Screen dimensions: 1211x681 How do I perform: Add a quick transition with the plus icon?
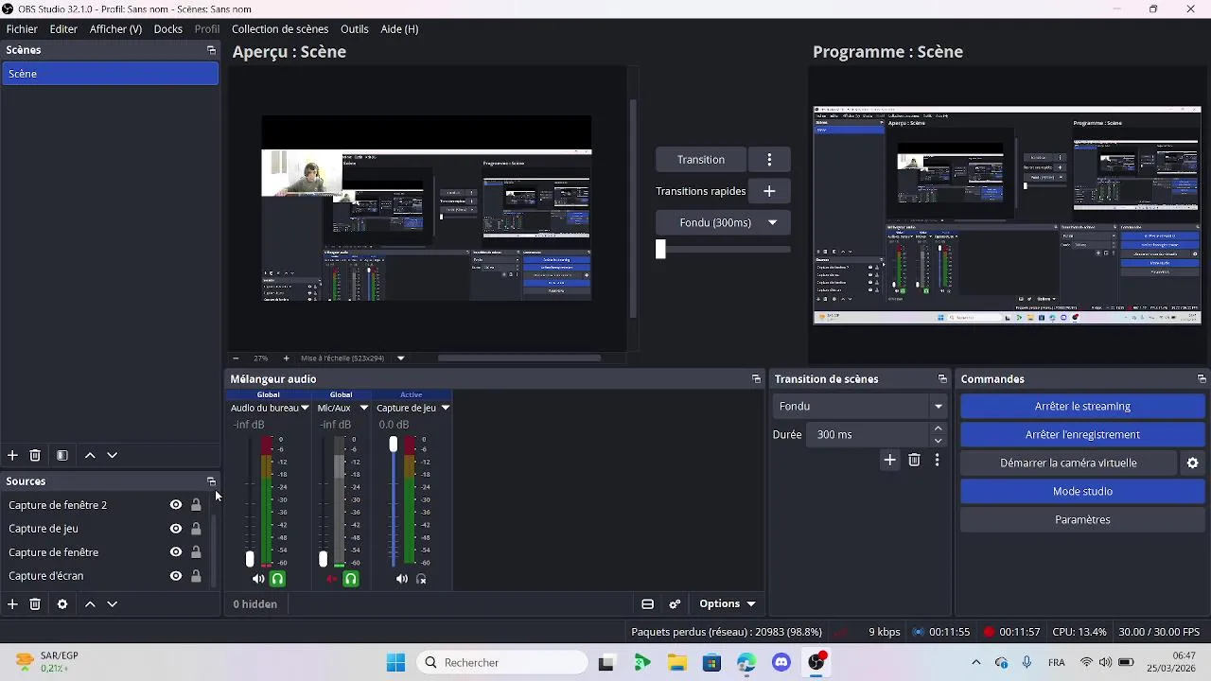(x=769, y=191)
